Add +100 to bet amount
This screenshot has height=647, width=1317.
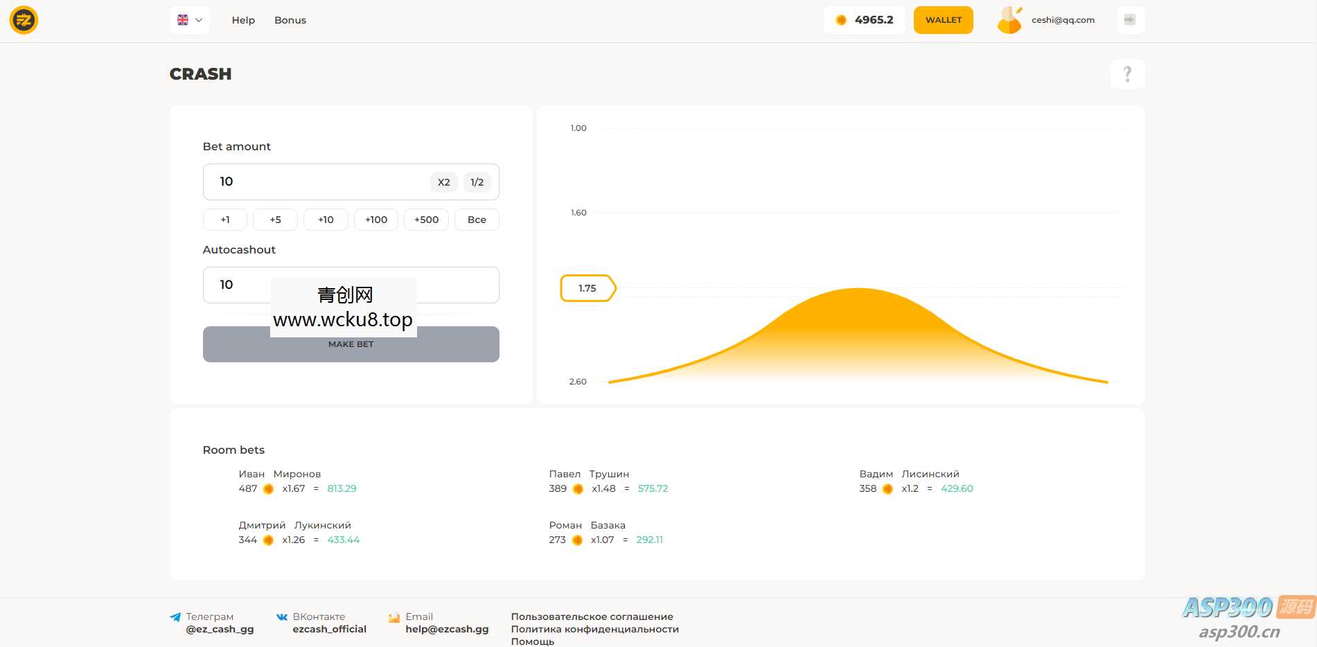pyautogui.click(x=376, y=220)
